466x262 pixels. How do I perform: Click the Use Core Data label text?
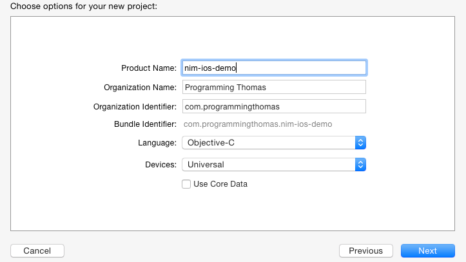(220, 184)
